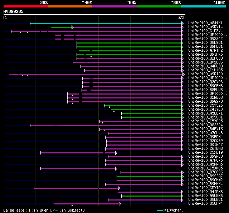Image resolution: width=229 pixels, height=213 pixels.
Task: Select the UniRef100_Q2QY93 label
Action: pos(205,82)
